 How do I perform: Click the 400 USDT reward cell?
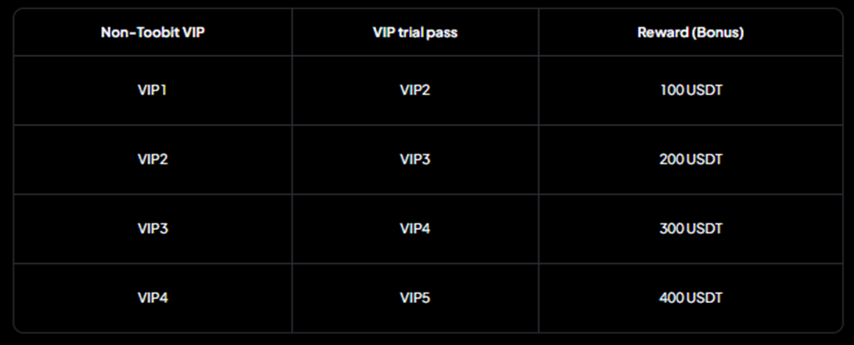[690, 297]
